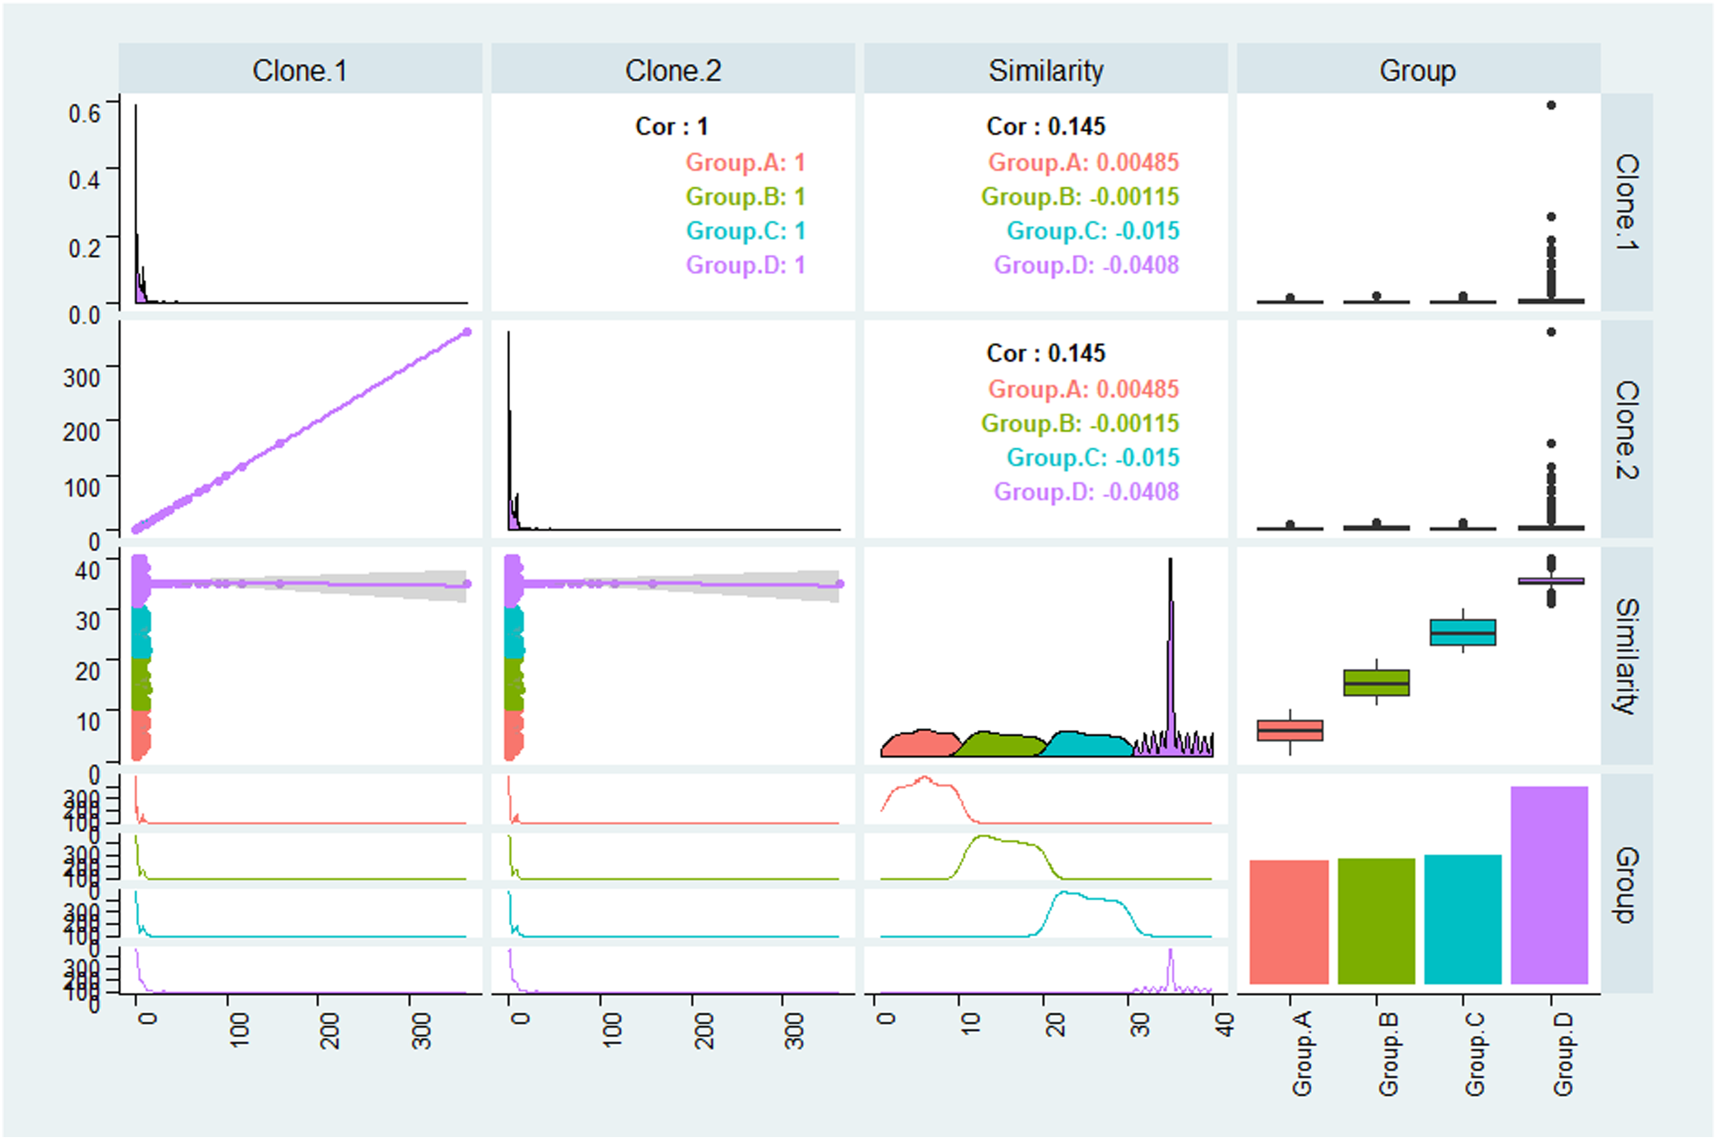Click the teal Group.C Similarity boxplot
Image resolution: width=1716 pixels, height=1139 pixels.
point(1463,632)
